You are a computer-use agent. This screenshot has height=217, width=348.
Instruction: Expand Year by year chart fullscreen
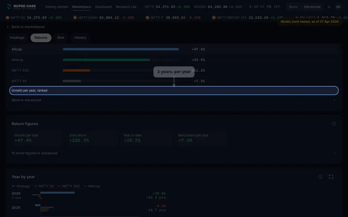pyautogui.click(x=331, y=177)
